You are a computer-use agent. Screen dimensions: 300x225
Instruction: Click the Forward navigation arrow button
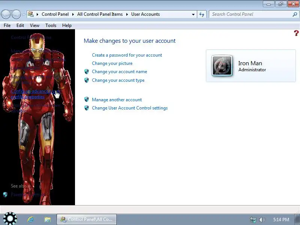coord(16,14)
